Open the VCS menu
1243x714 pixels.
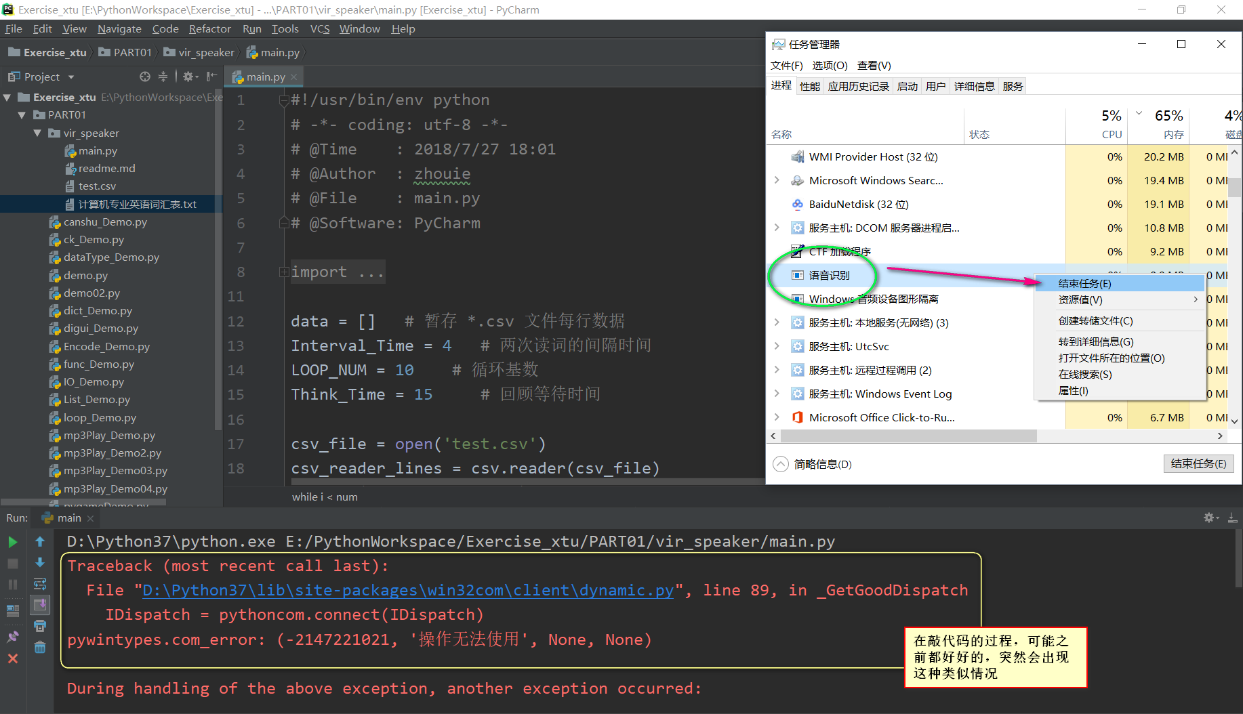[320, 28]
